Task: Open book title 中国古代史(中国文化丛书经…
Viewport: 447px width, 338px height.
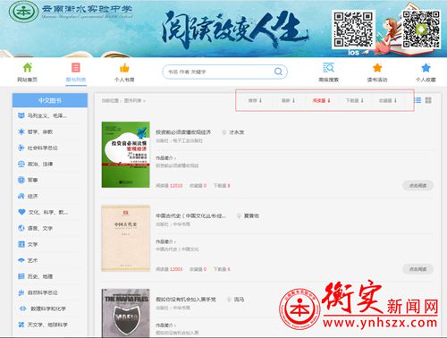Action: pos(190,215)
